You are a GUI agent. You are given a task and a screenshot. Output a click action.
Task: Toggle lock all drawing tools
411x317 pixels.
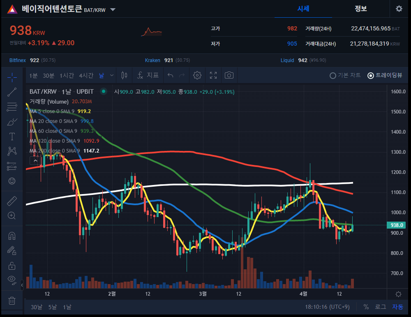[x=12, y=266]
